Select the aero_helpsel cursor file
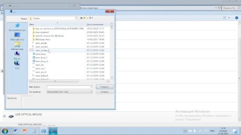The image size is (241, 135). pos(42,76)
